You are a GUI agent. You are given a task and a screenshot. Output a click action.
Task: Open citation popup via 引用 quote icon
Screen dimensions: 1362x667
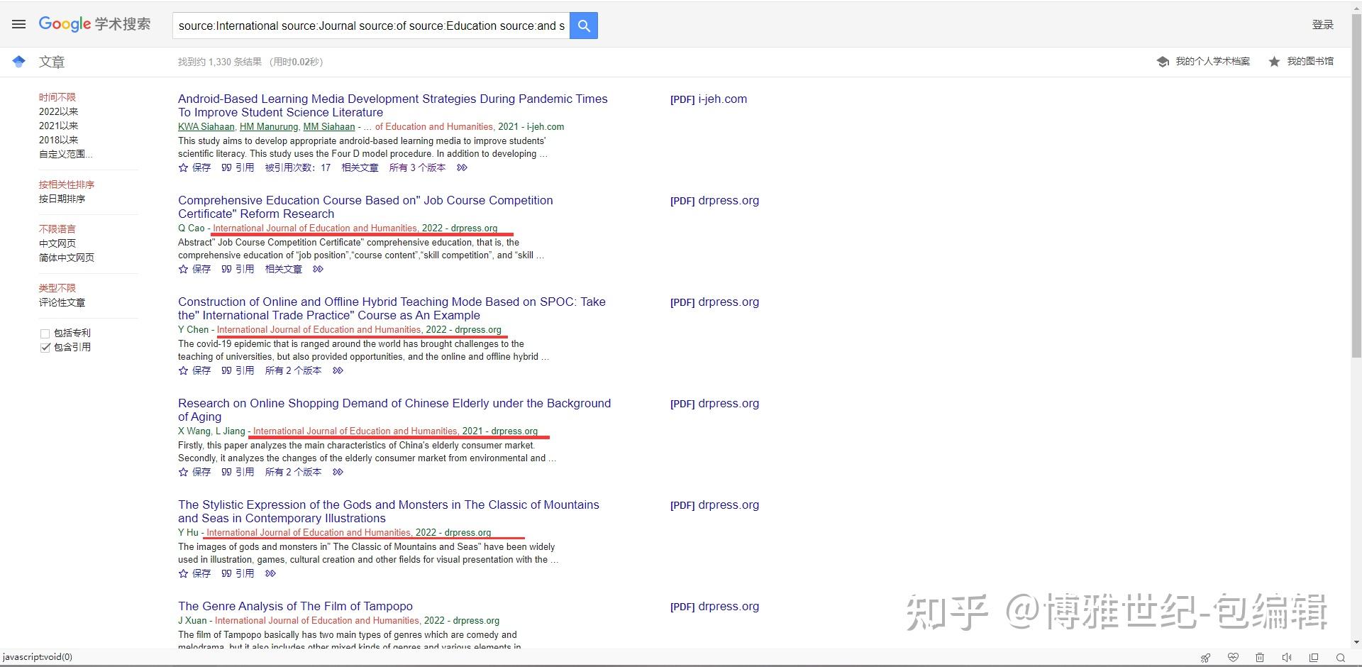point(227,167)
